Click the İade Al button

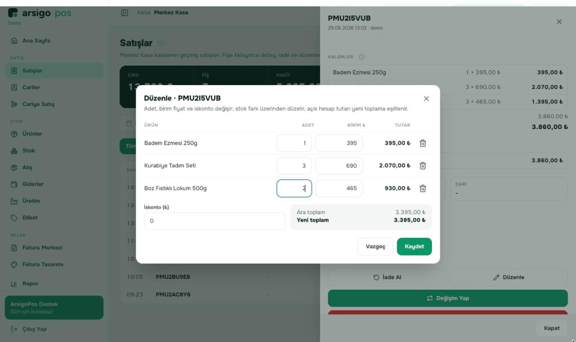pos(387,277)
